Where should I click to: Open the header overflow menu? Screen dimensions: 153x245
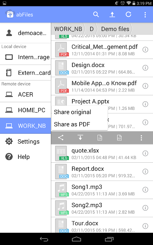pos(145,15)
